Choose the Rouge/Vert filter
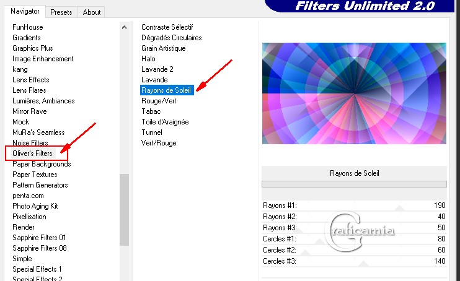The image size is (460, 281). (x=159, y=101)
